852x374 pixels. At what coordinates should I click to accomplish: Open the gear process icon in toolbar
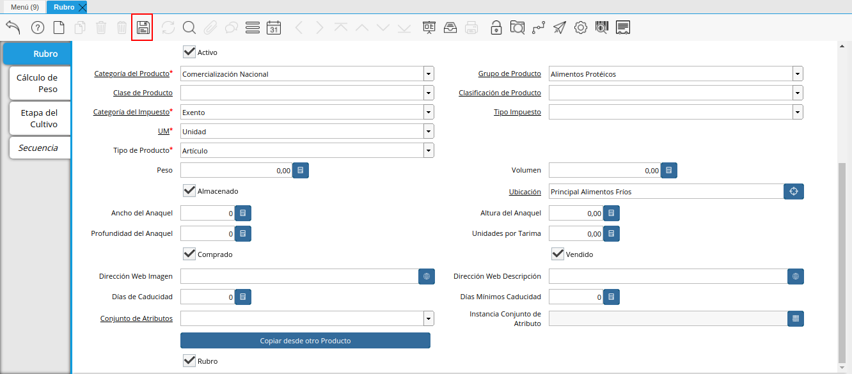[x=580, y=27]
